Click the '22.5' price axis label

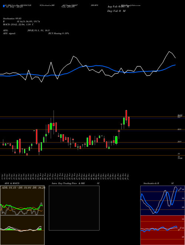pos(179,130)
